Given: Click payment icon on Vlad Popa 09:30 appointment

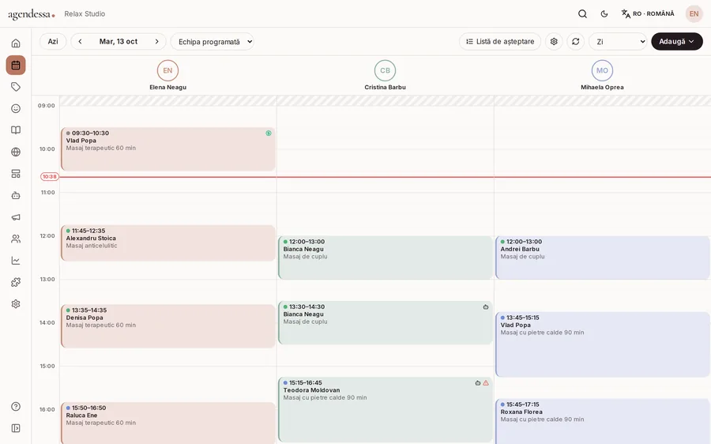Looking at the screenshot, I should [269, 134].
